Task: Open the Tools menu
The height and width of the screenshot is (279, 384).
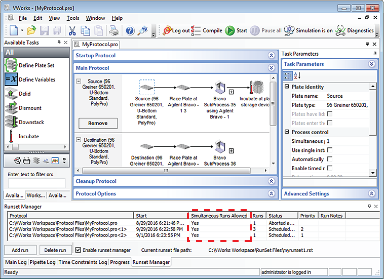Action: pyautogui.click(x=73, y=18)
